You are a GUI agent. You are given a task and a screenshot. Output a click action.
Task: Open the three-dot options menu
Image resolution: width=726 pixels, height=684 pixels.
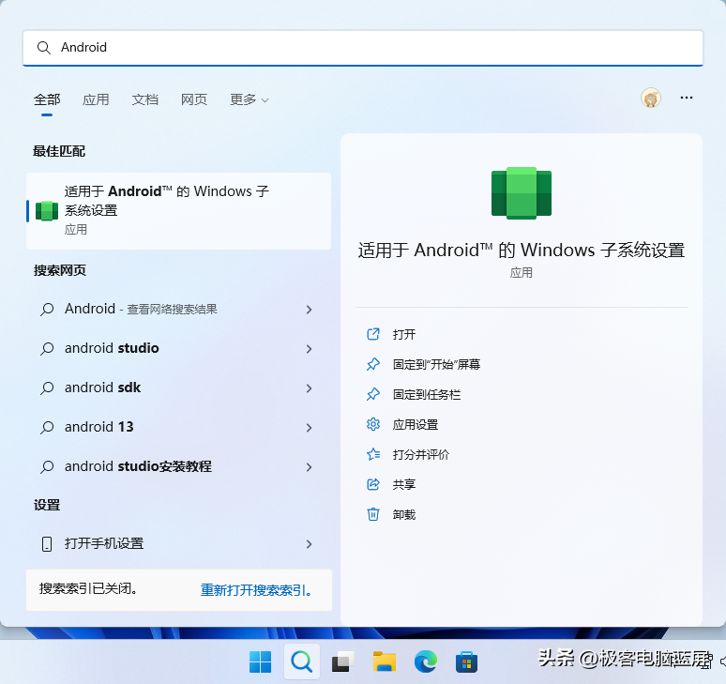coord(687,98)
